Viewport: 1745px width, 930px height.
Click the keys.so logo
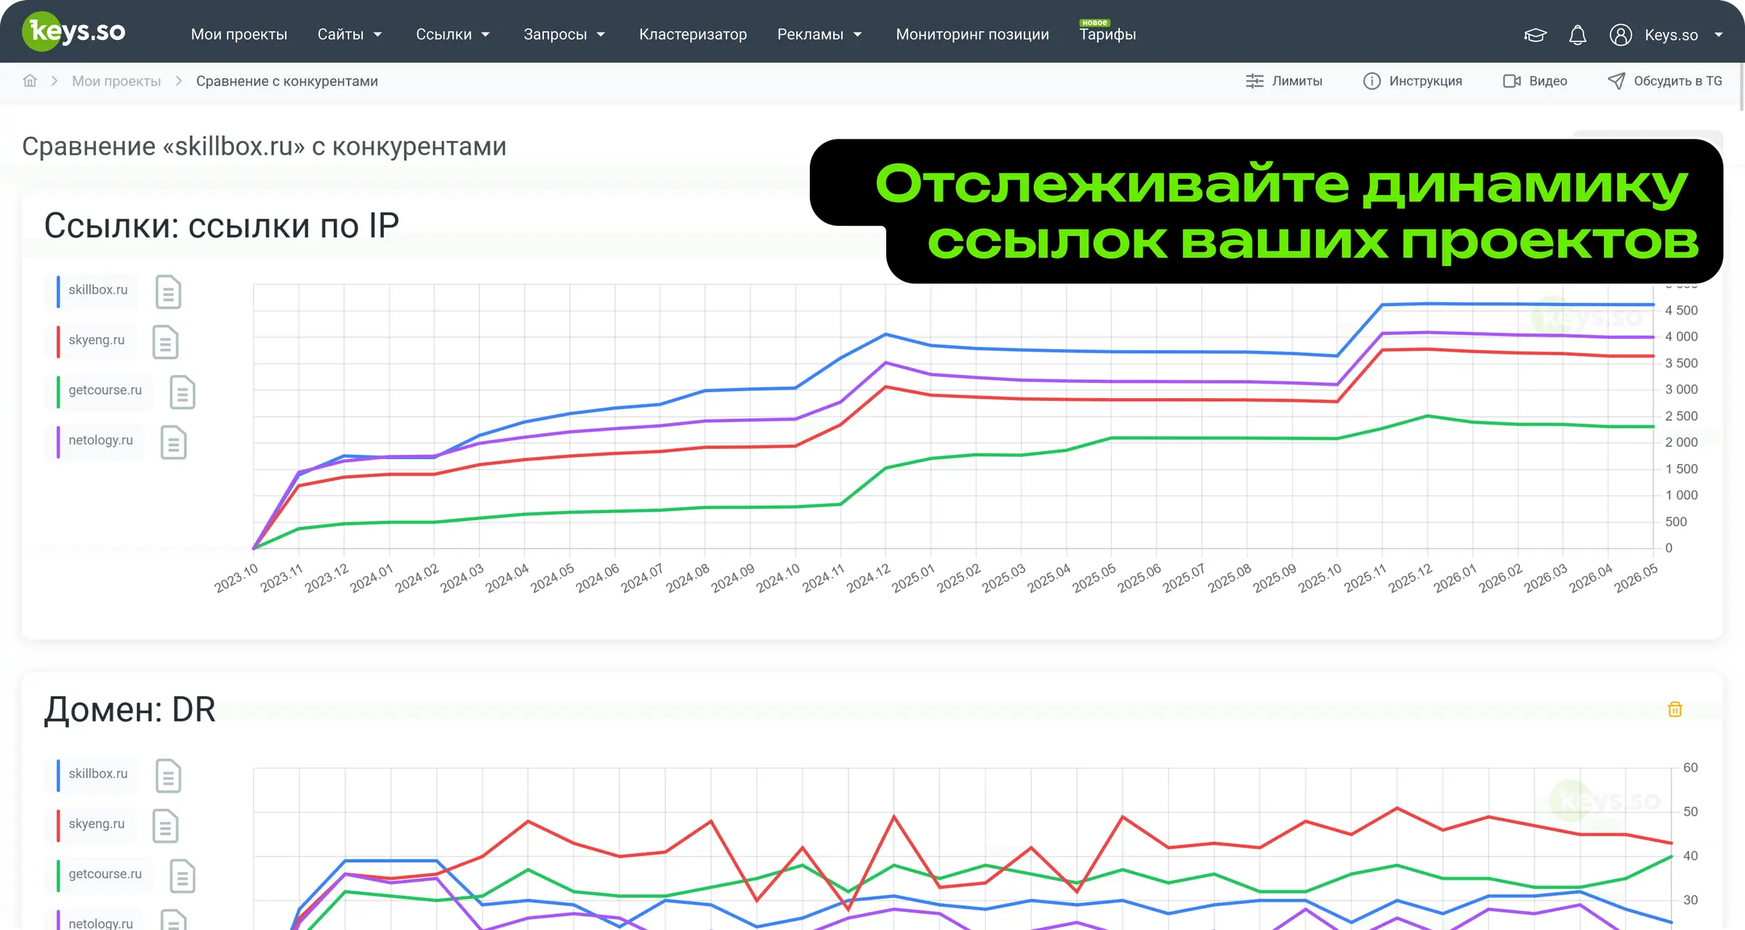pyautogui.click(x=74, y=32)
